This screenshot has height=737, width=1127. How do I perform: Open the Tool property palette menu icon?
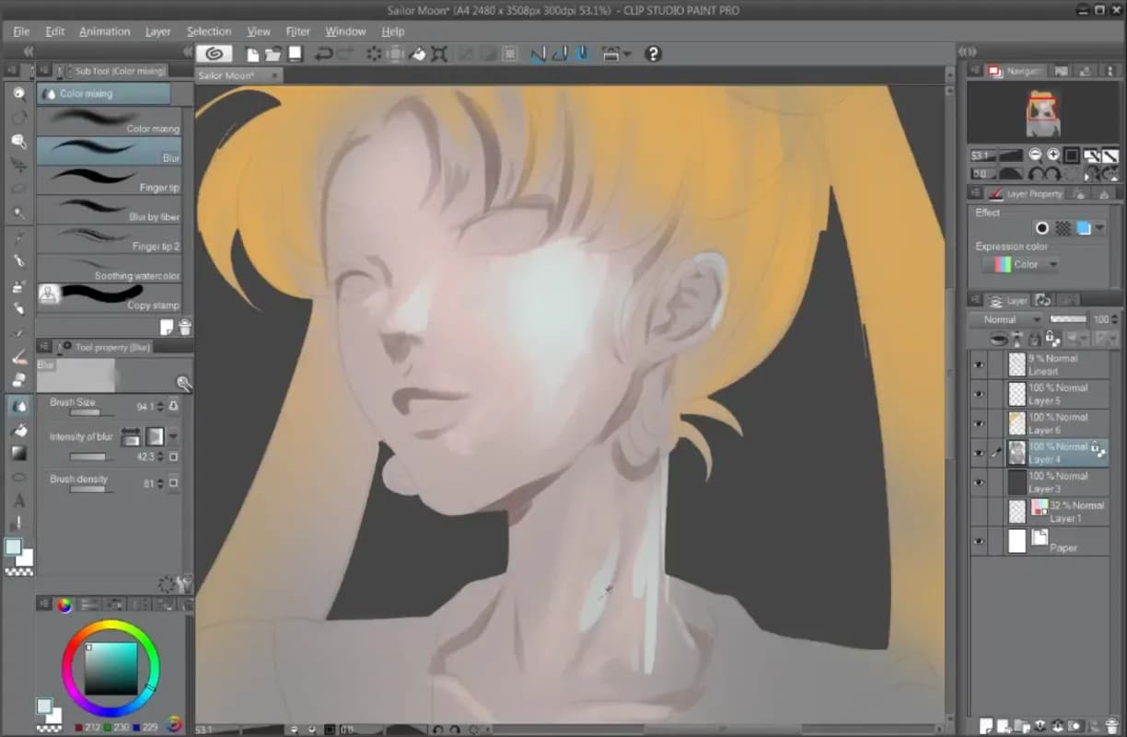coord(43,347)
